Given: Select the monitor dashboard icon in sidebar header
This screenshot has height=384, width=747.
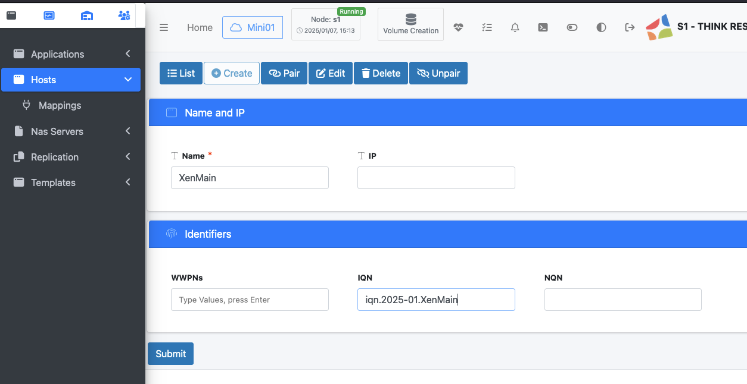Looking at the screenshot, I should 49,15.
